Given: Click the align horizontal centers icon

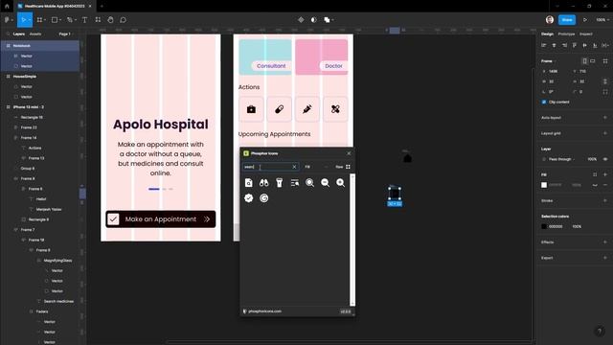Looking at the screenshot, I should pyautogui.click(x=554, y=45).
